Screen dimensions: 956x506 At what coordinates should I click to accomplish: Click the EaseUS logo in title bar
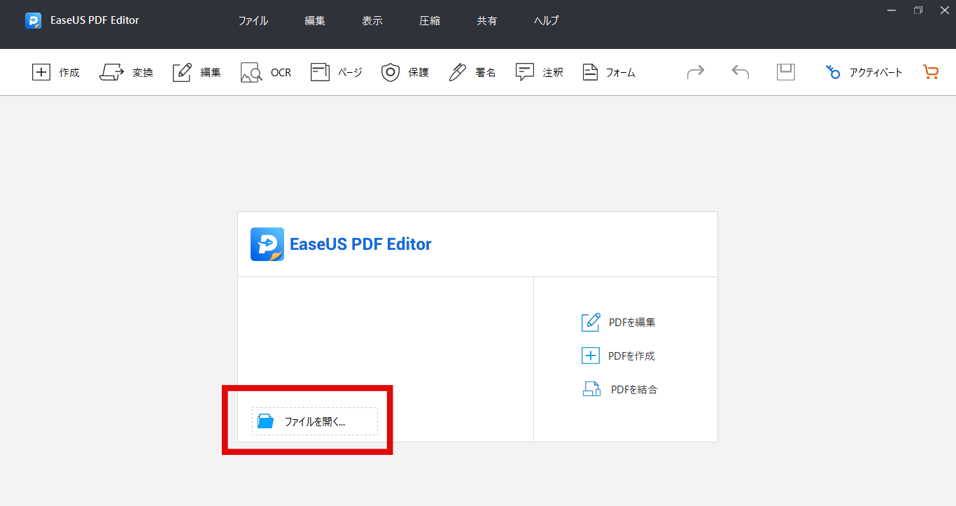tap(33, 20)
